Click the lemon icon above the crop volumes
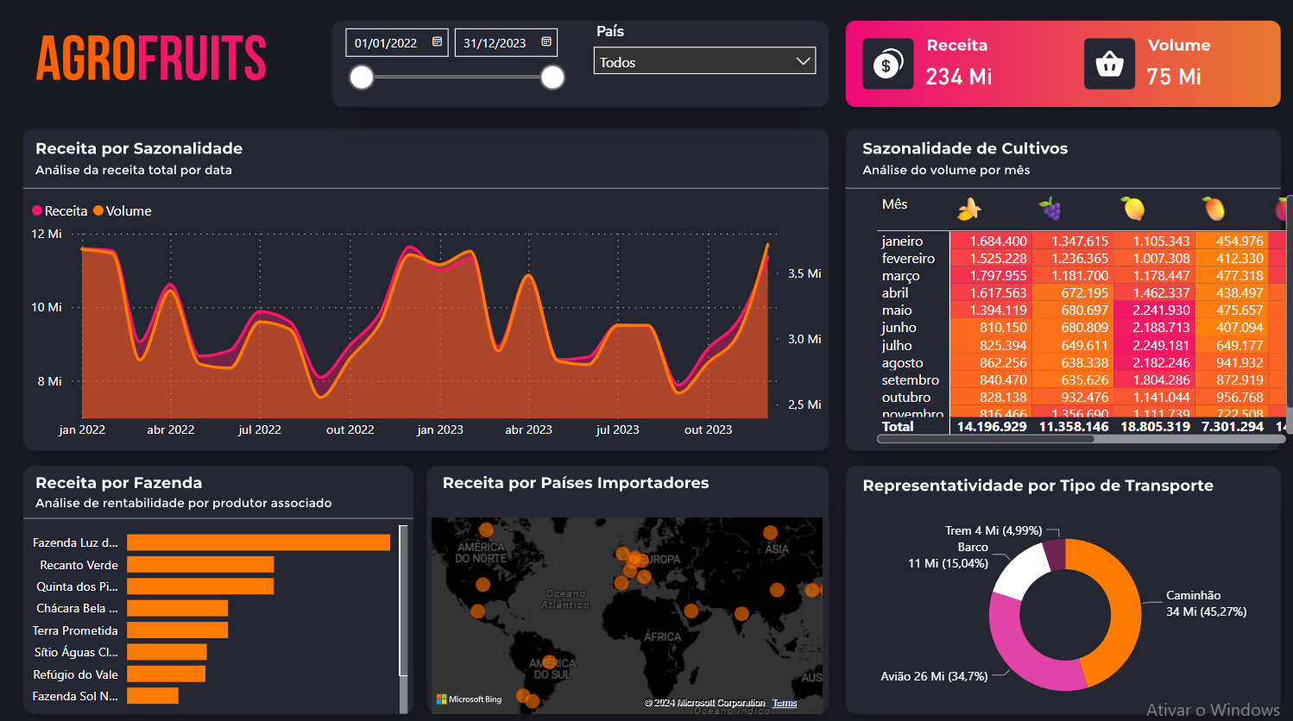 (x=1132, y=207)
